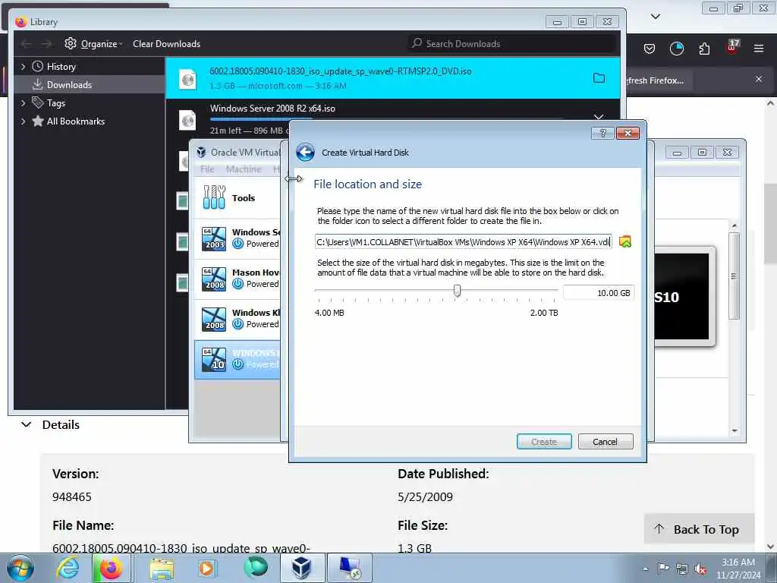Click the volume speaker tray icon
This screenshot has width=777, height=583.
[700, 569]
